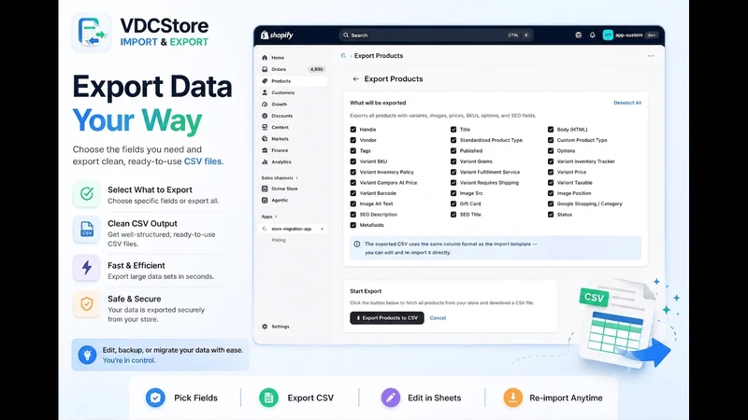Click the Settings gear icon
Image resolution: width=748 pixels, height=420 pixels.
265,326
